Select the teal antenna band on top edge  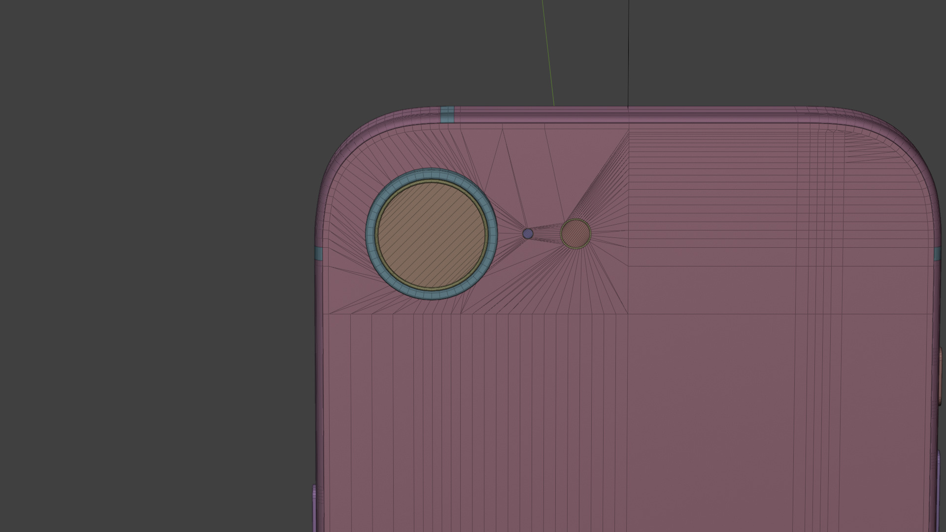tap(447, 114)
